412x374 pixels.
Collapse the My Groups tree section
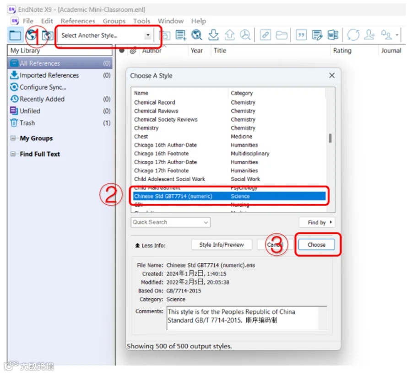[x=13, y=138]
